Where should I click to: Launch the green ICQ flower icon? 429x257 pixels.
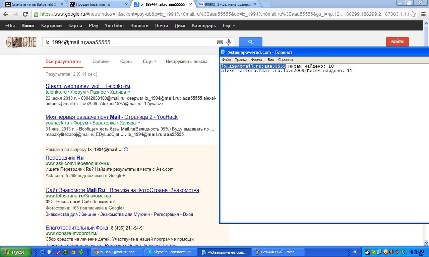click(x=80, y=252)
